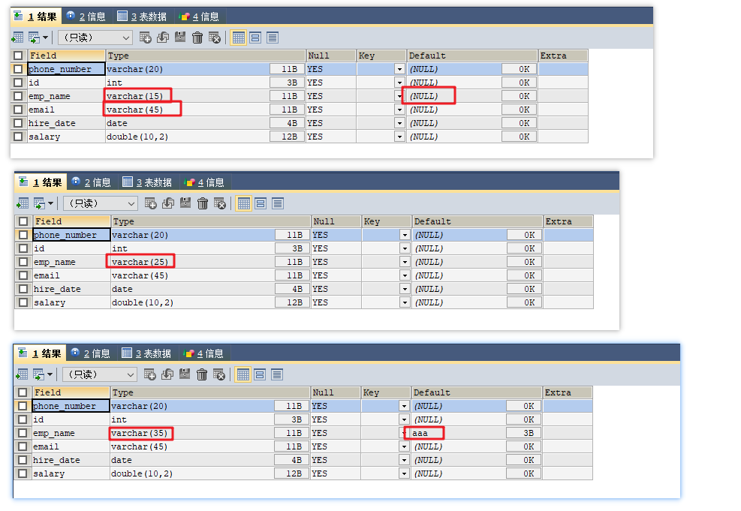Click the Type column header in top panel
741x511 pixels.
(206, 56)
